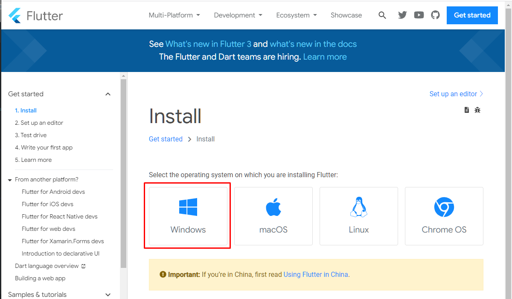Expand the Samples & tutorials section
Screen dimensions: 512x299
coord(108,295)
